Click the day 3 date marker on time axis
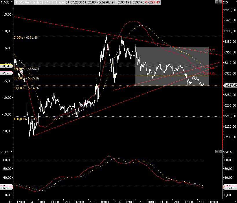The width and height of the screenshot is (237, 203). [32, 202]
